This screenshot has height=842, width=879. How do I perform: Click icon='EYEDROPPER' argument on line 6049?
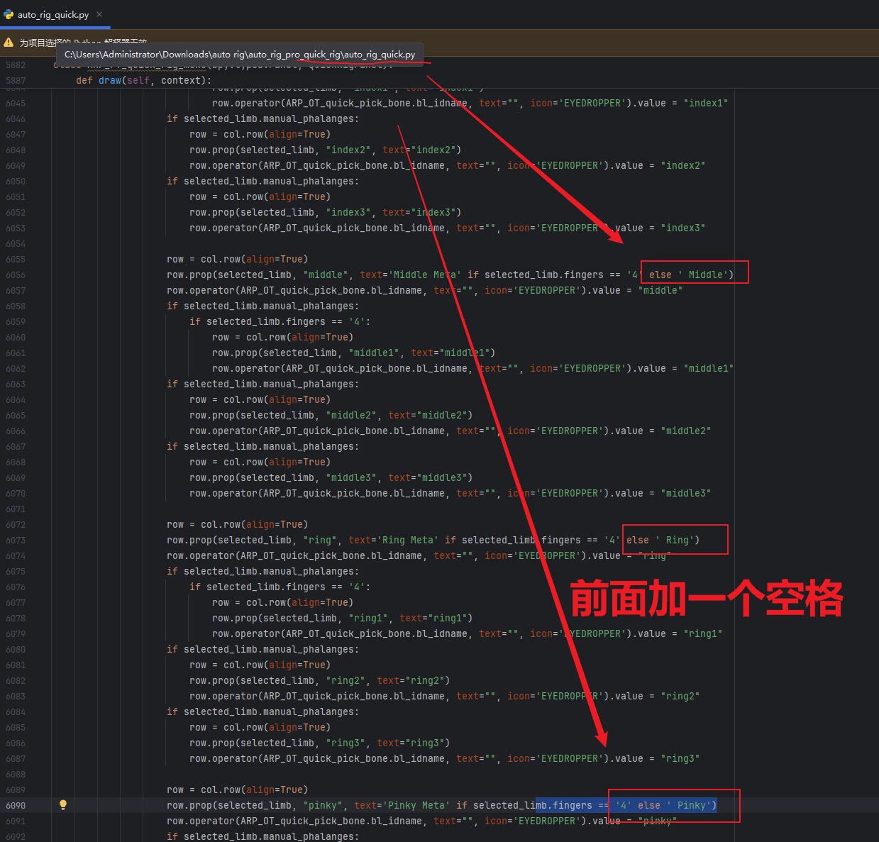(x=555, y=165)
